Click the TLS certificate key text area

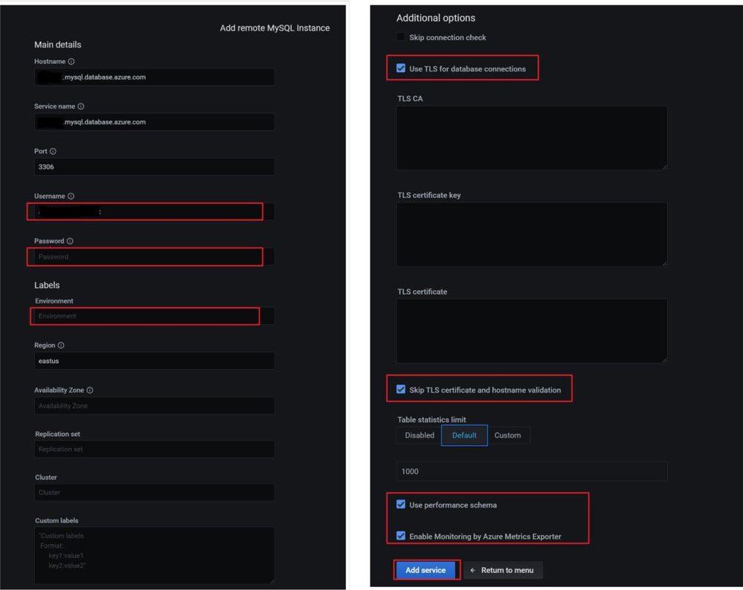(532, 234)
